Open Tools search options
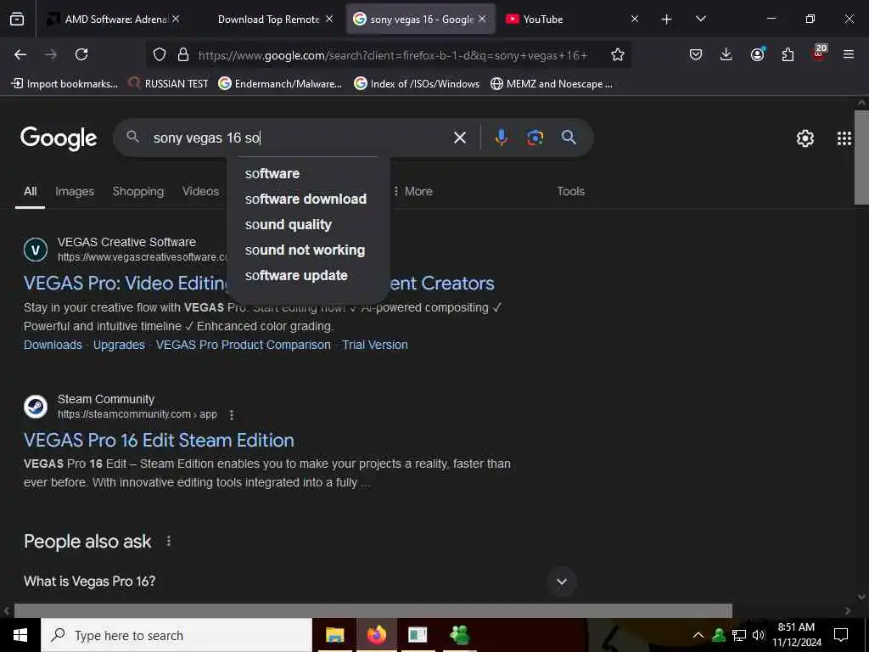This screenshot has width=869, height=652. [x=570, y=191]
